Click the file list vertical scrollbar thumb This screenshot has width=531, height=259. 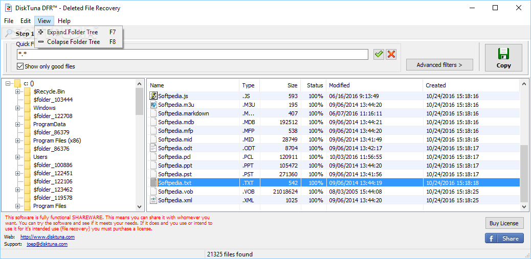click(x=524, y=174)
